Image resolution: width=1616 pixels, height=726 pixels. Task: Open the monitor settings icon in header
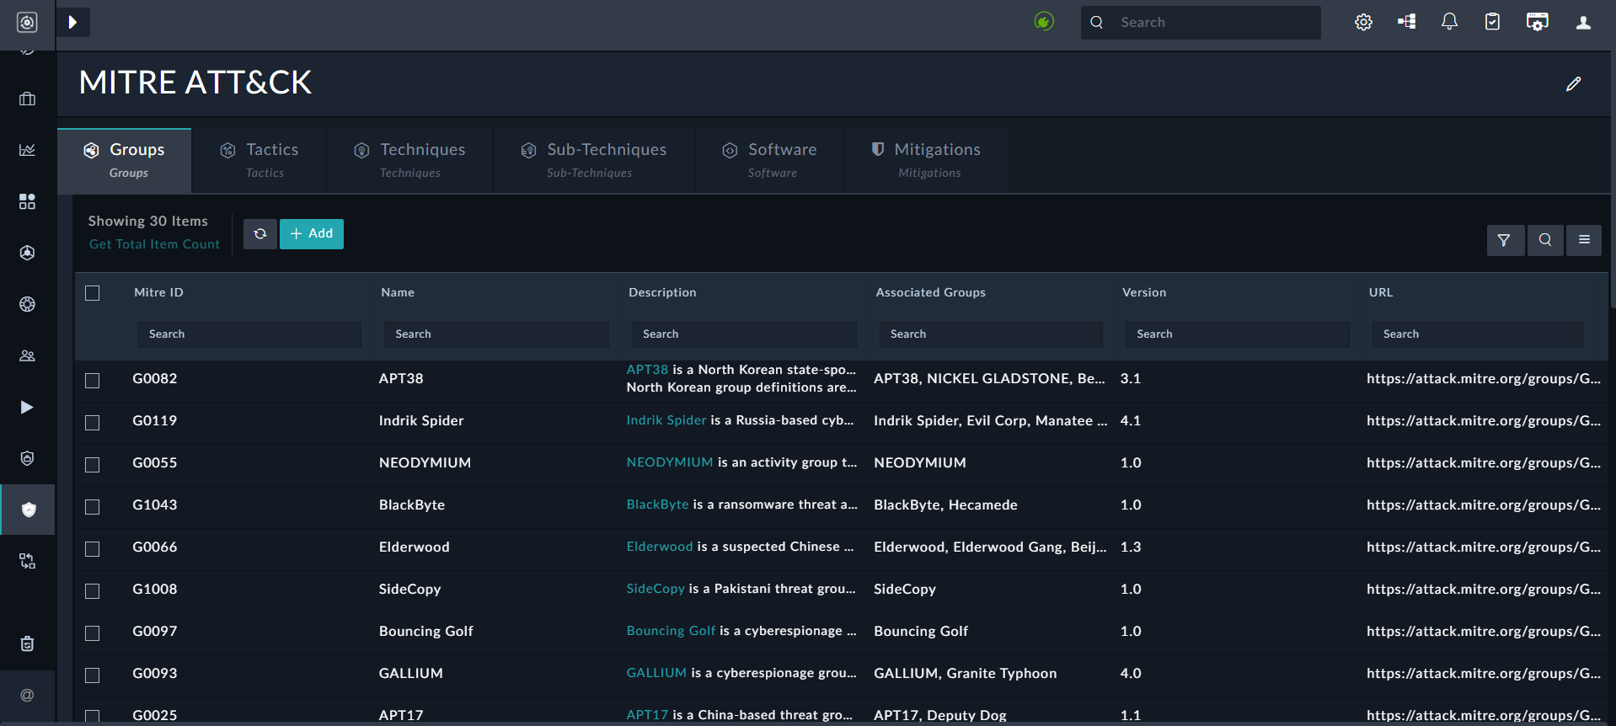tap(1537, 22)
